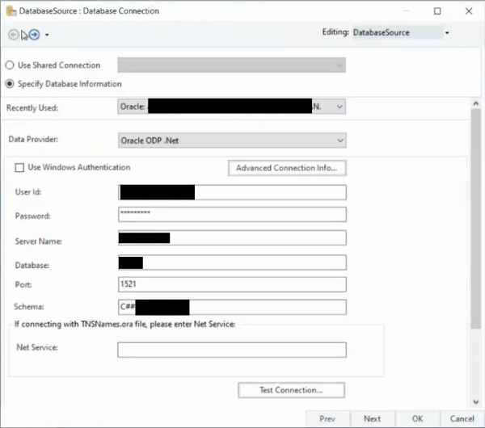Click the DatabaseSource window title icon
Viewport: 485px width, 428px height.
coord(10,11)
